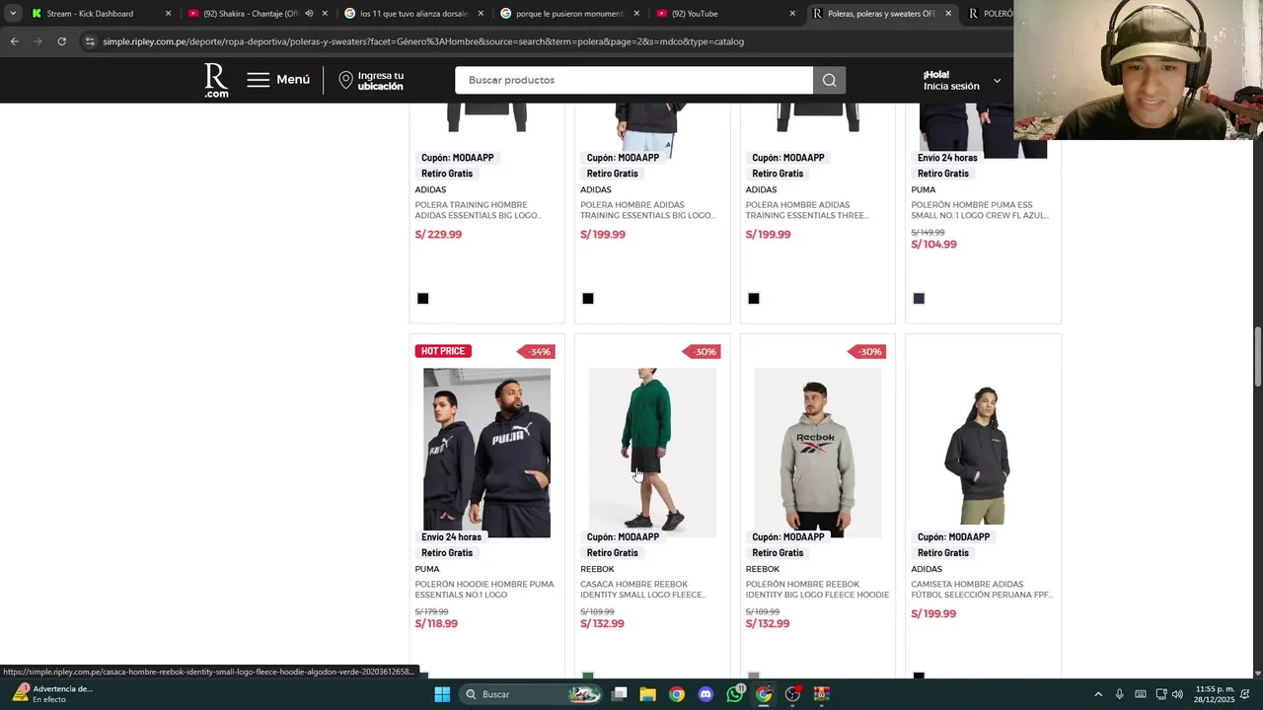Click the Ripley R.com logo
Image resolution: width=1263 pixels, height=710 pixels.
216,80
